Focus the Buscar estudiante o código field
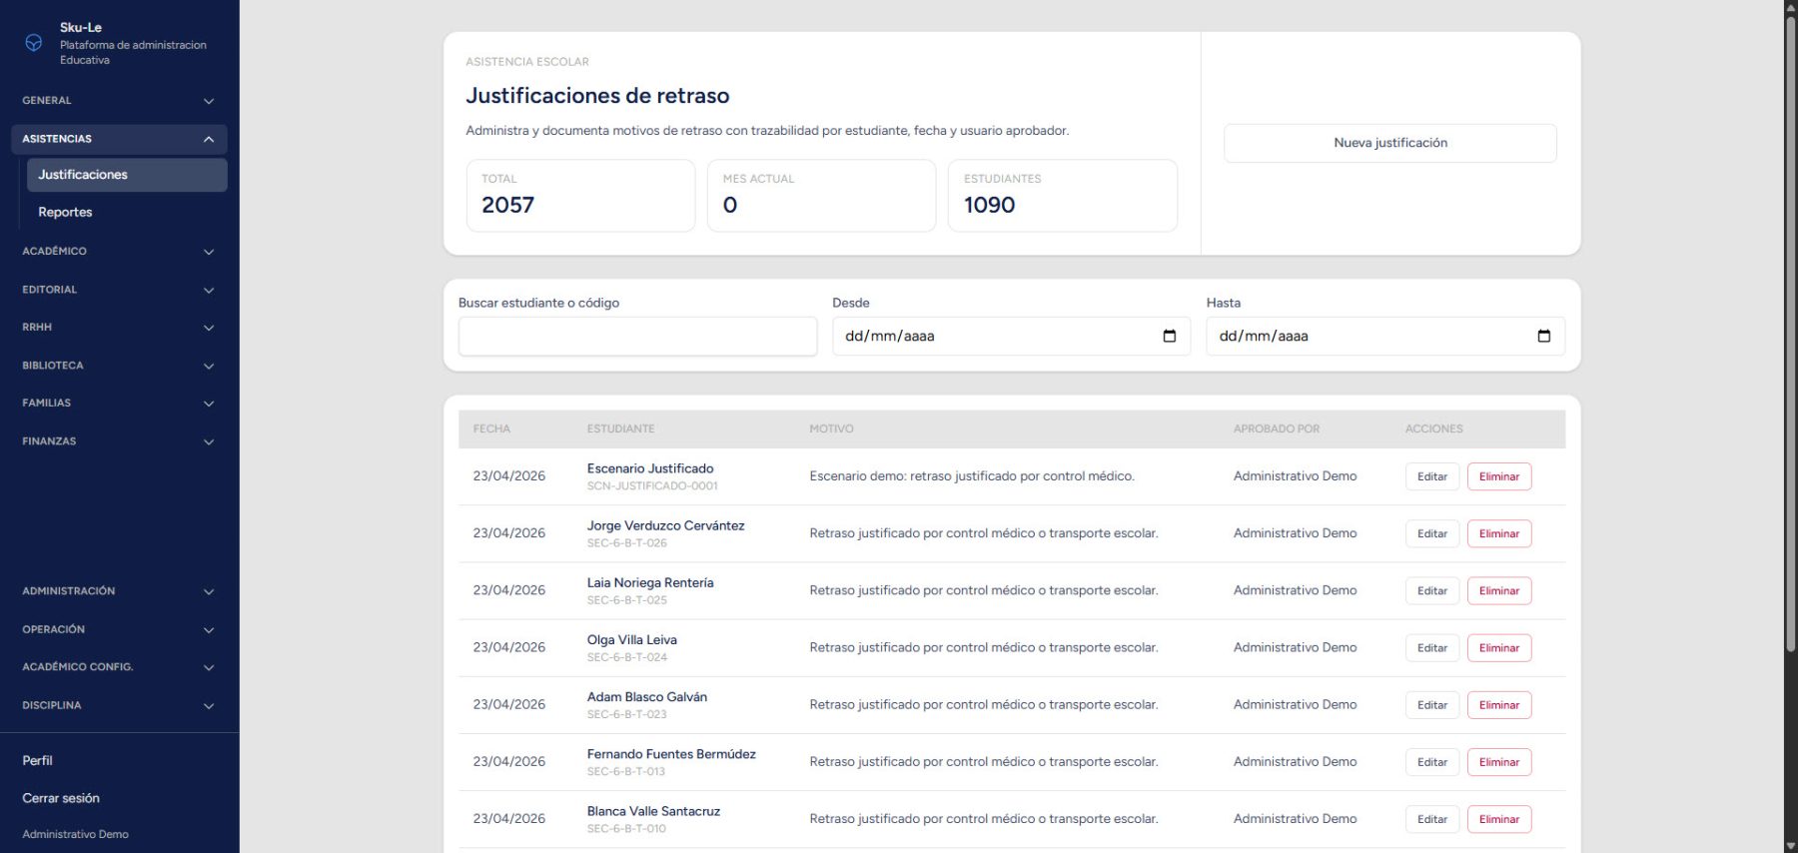This screenshot has width=1798, height=853. 637,336
